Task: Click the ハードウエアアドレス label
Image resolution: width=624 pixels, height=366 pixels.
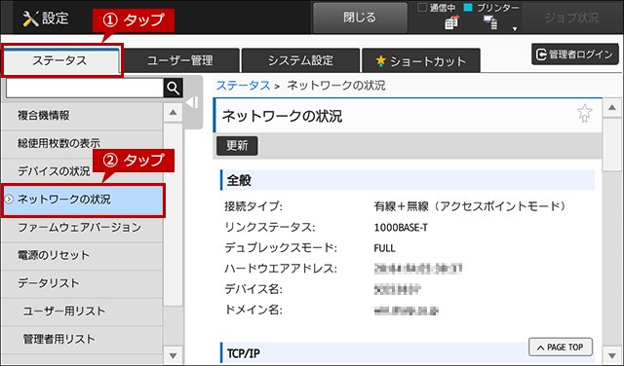Action: point(281,269)
